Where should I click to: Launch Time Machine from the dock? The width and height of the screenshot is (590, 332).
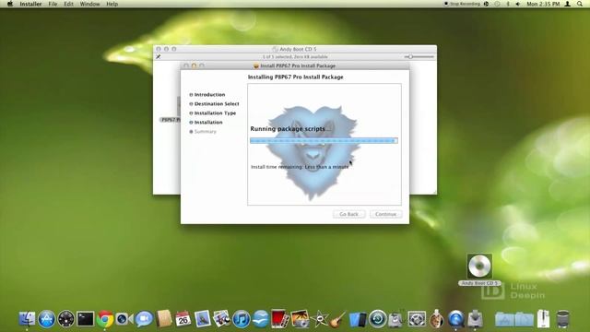click(377, 319)
